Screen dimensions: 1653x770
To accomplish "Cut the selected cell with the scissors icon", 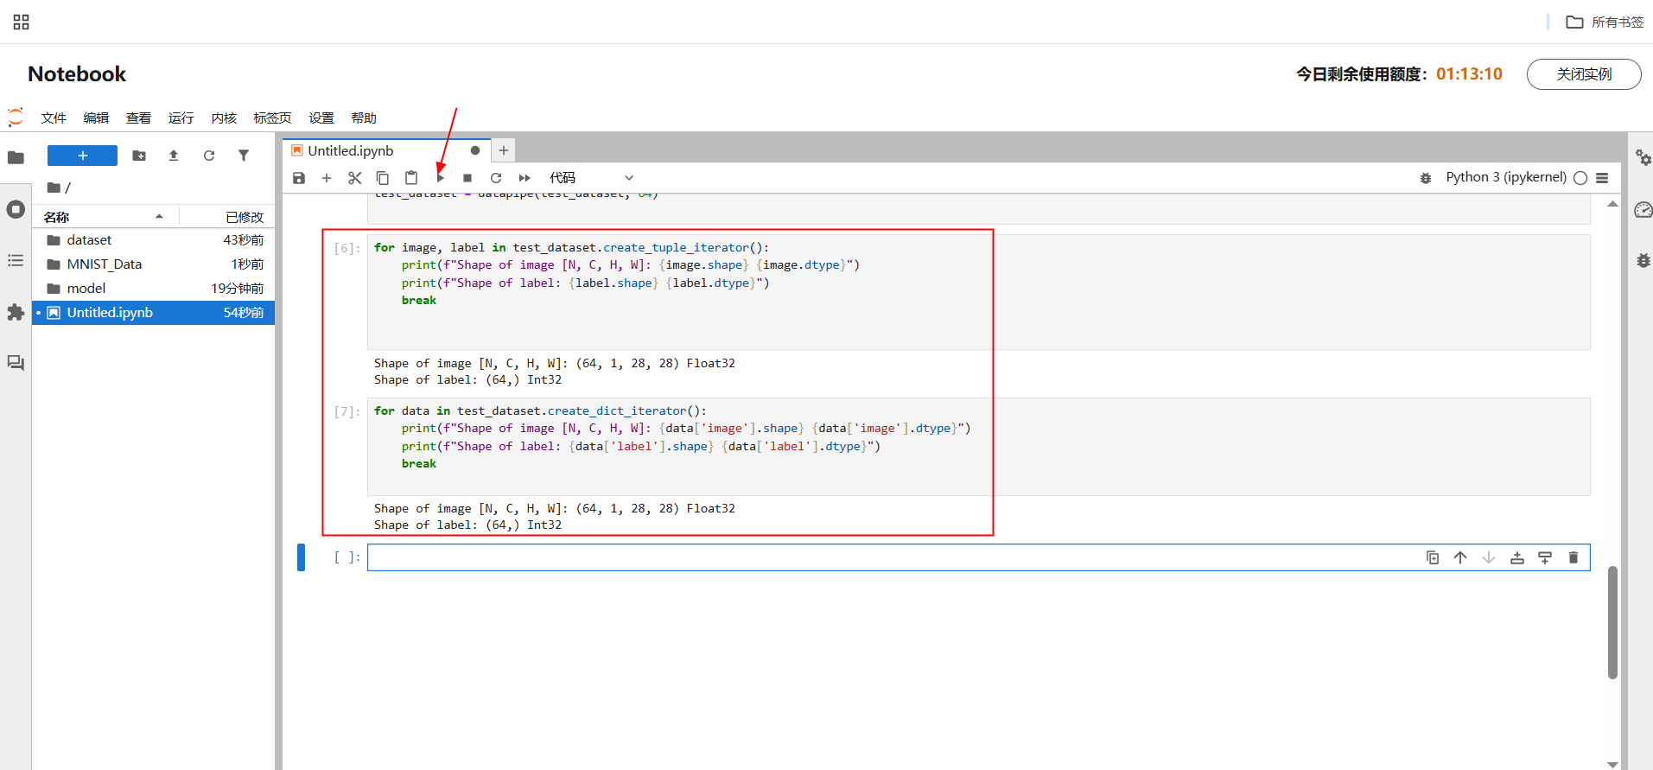I will 355,178.
